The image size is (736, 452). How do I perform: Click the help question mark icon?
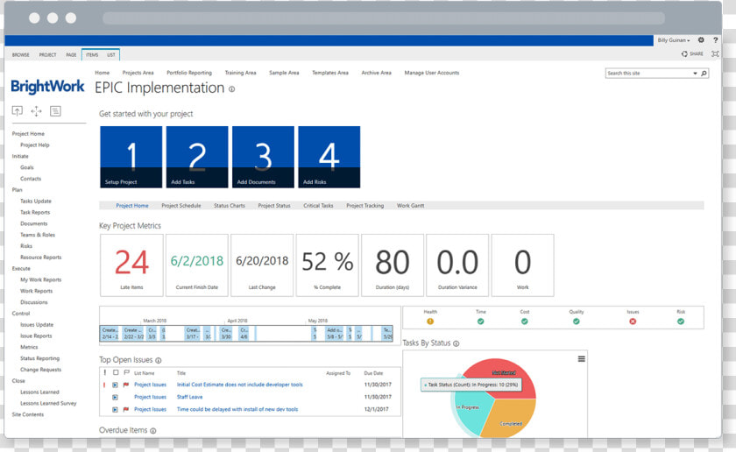point(715,40)
